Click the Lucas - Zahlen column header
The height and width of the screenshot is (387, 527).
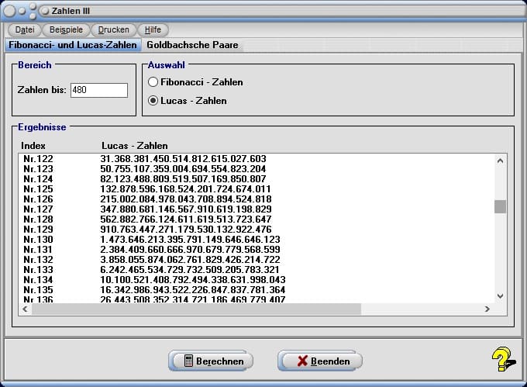[135, 146]
